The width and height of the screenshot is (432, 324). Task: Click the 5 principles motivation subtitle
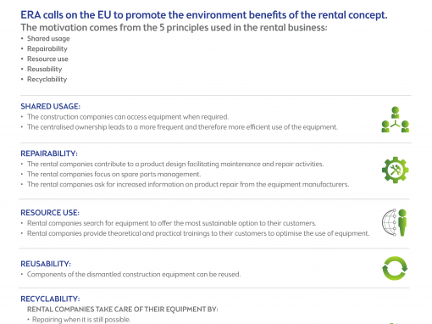click(174, 27)
